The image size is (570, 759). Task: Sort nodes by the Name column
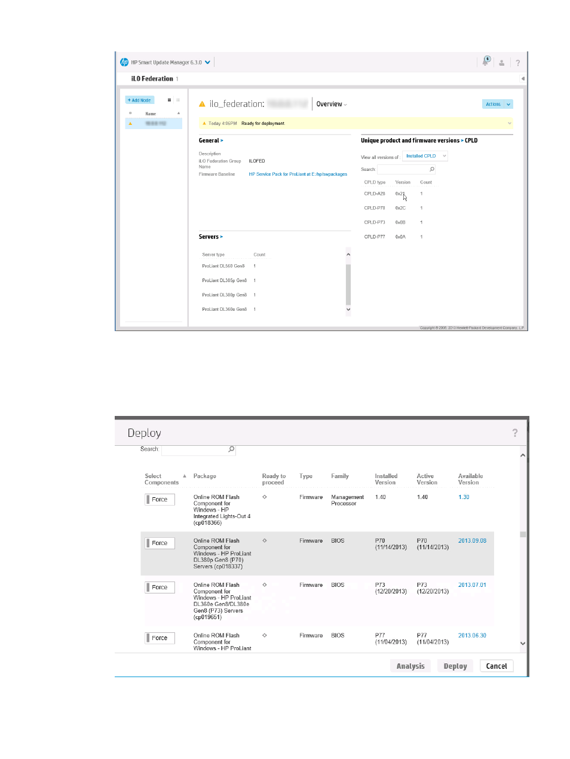[x=151, y=114]
